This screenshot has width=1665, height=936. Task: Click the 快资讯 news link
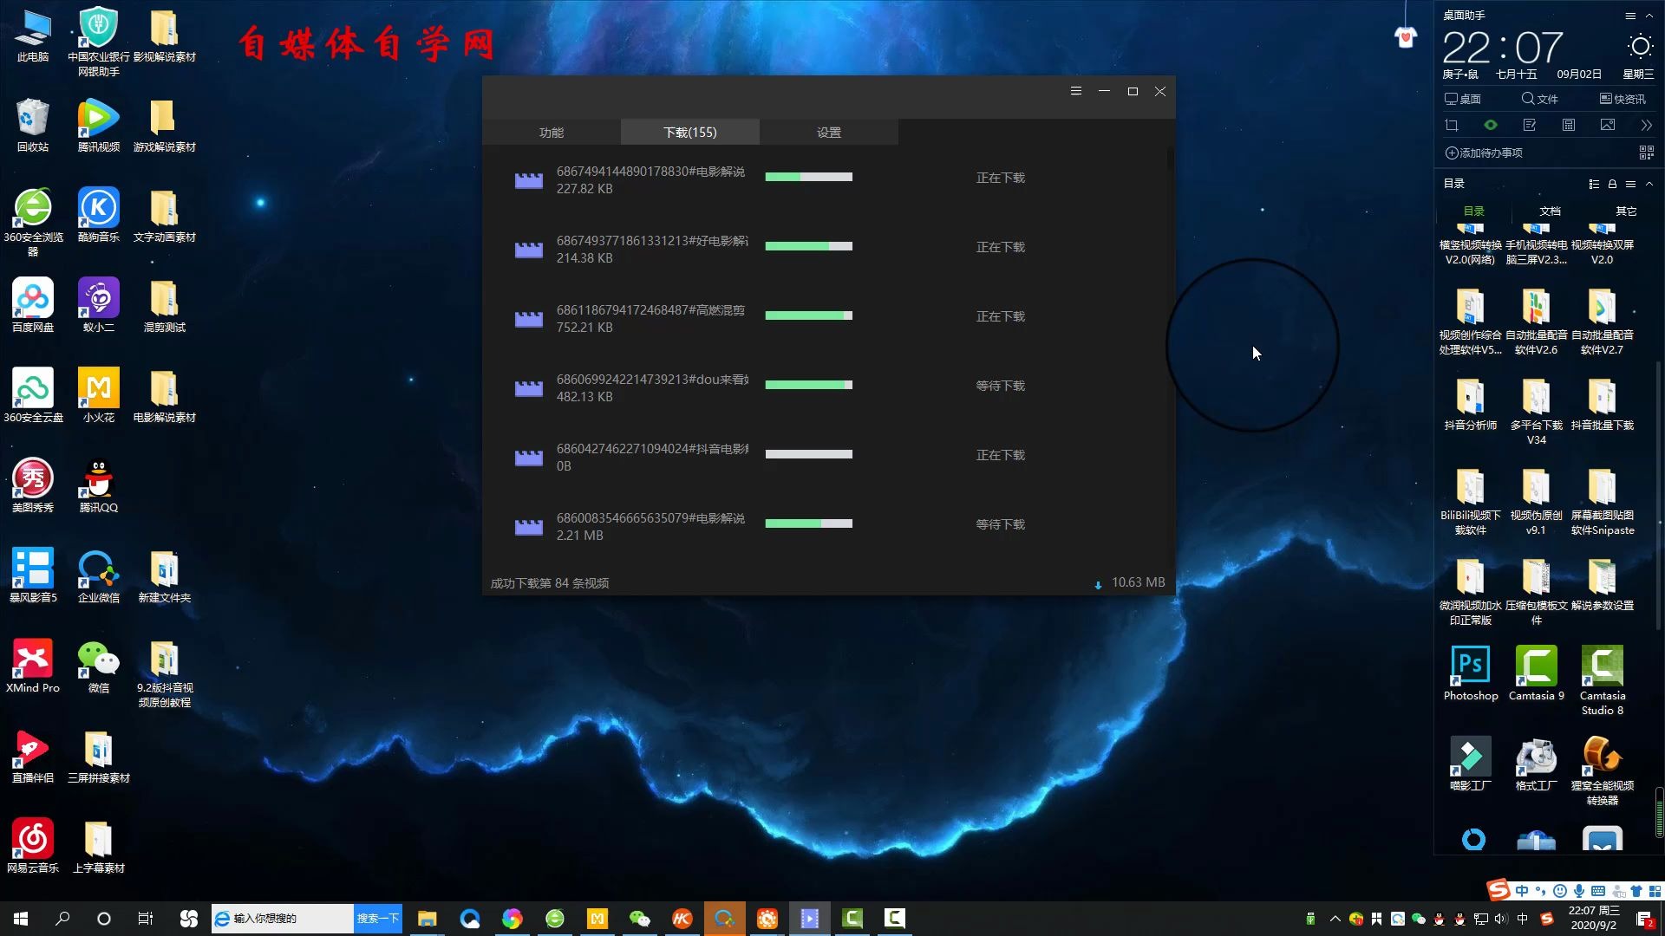(x=1622, y=99)
